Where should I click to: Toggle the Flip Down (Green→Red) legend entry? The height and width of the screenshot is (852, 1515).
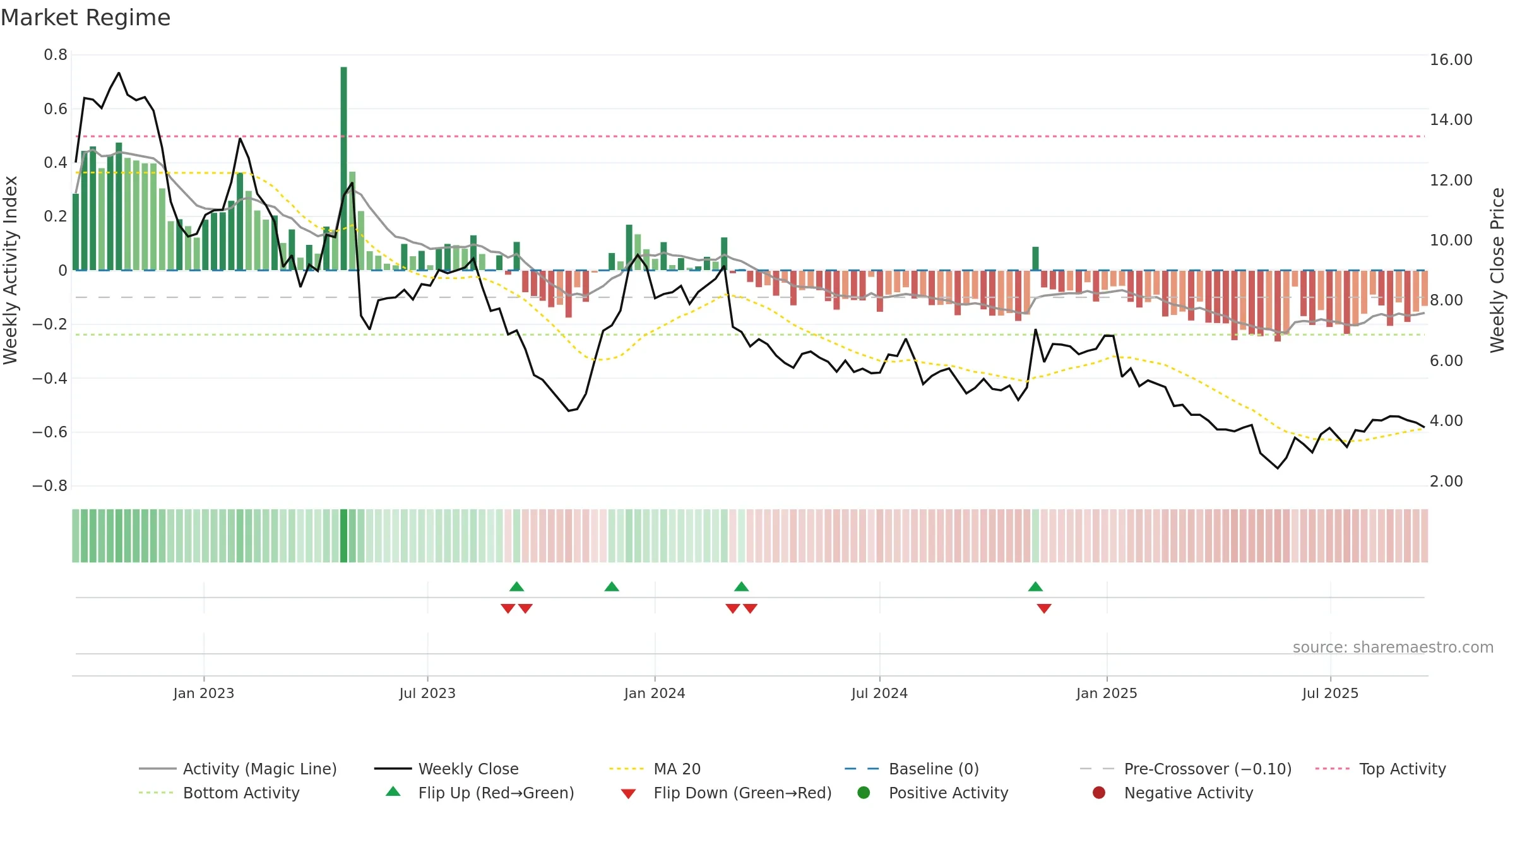tap(726, 793)
